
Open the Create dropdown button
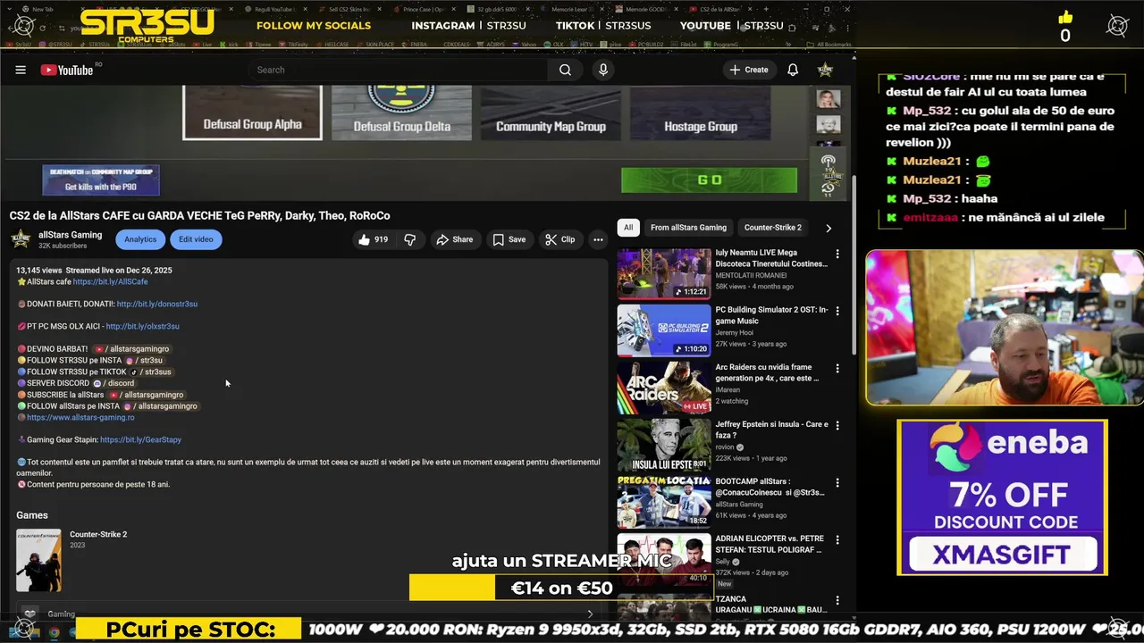[749, 70]
